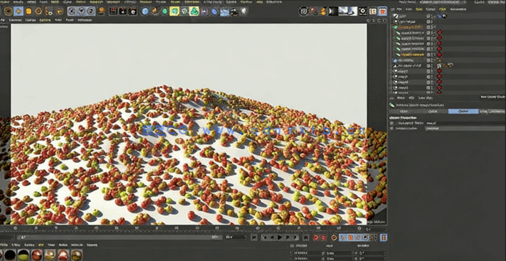The image size is (506, 261).
Task: Click the timeline scrub bar below the viewport
Action: (x=120, y=237)
